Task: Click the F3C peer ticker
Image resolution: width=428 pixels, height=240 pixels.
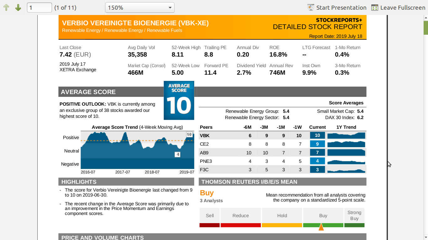Action: [204, 170]
